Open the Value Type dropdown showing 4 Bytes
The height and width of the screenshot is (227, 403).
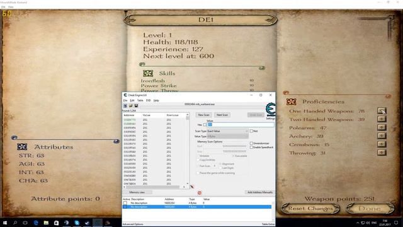(x=228, y=136)
